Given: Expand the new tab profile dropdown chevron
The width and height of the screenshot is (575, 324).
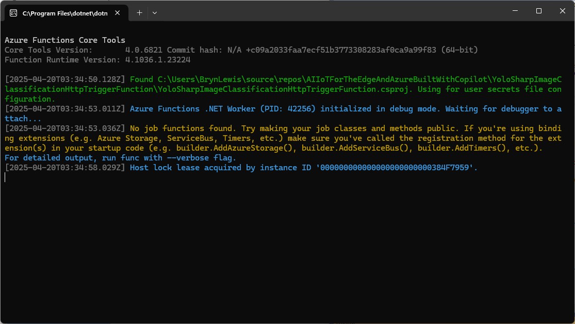Looking at the screenshot, I should click(x=155, y=12).
